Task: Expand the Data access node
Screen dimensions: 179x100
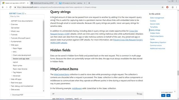Action: pos(10,89)
